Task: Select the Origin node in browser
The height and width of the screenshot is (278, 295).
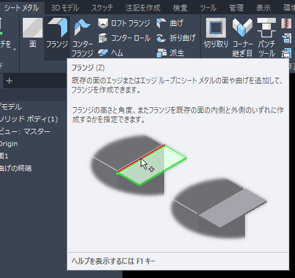Action: 9,144
